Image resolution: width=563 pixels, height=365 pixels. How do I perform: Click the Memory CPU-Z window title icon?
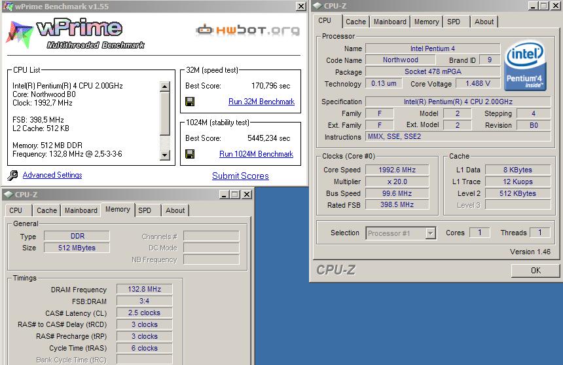pos(9,195)
